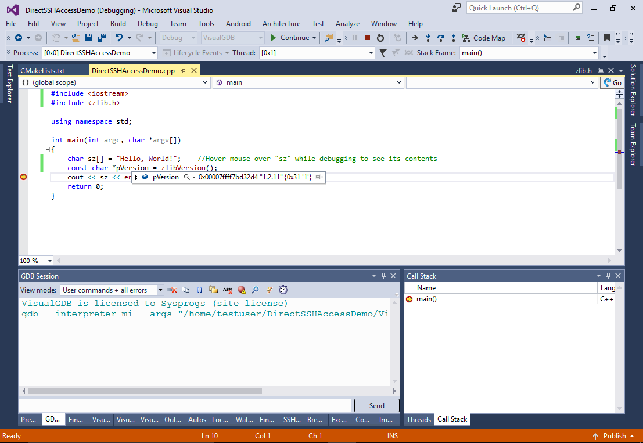This screenshot has width=643, height=443.
Task: Click the Send button
Action: point(376,405)
